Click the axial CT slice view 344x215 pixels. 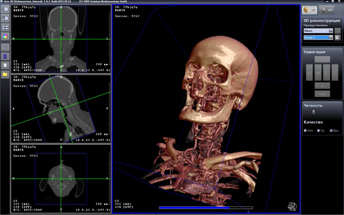pos(61,179)
